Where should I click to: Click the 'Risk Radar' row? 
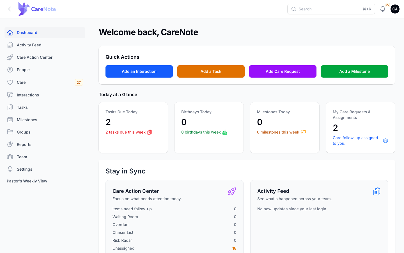click(x=175, y=240)
